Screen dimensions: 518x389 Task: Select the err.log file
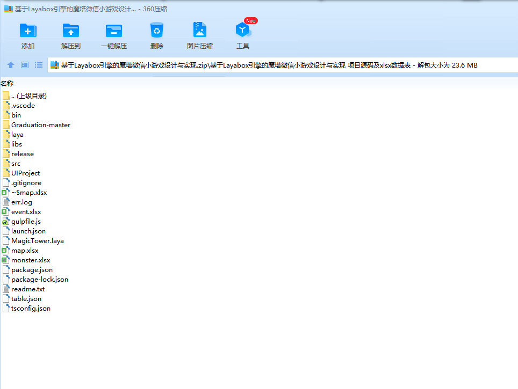[17, 202]
